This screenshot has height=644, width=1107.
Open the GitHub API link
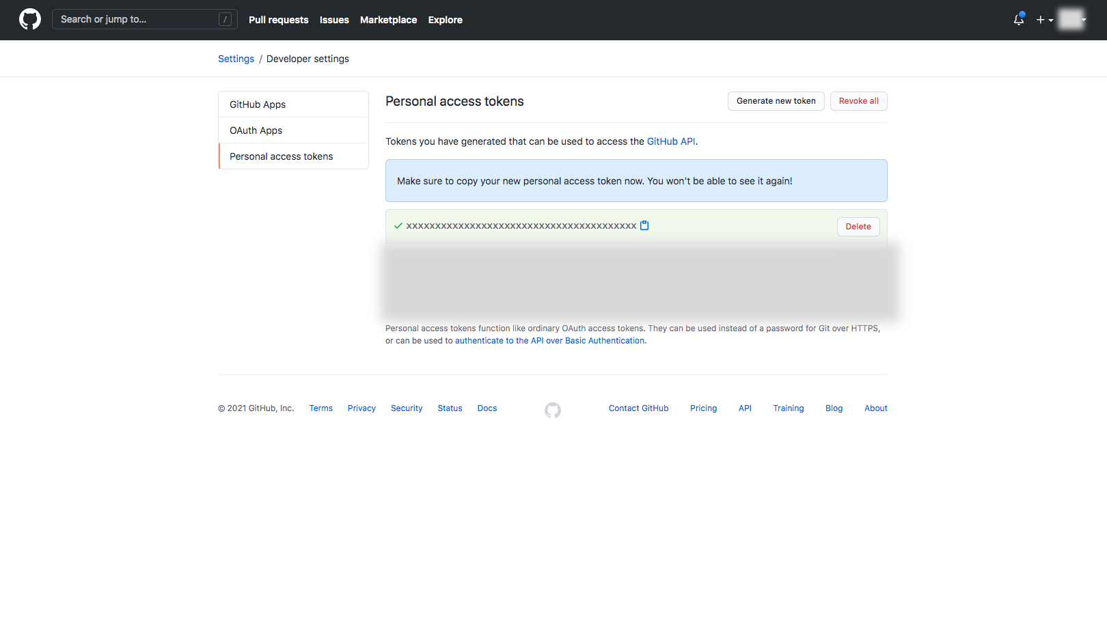click(671, 141)
